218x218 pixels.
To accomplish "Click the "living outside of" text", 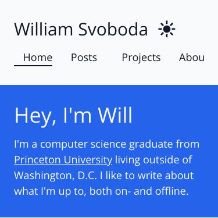I will pyautogui.click(x=153, y=160).
